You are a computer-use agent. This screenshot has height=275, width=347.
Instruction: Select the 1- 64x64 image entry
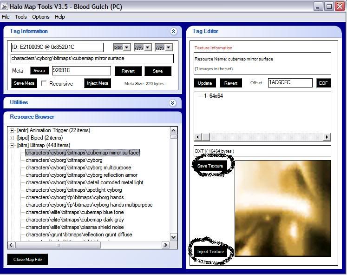point(213,96)
